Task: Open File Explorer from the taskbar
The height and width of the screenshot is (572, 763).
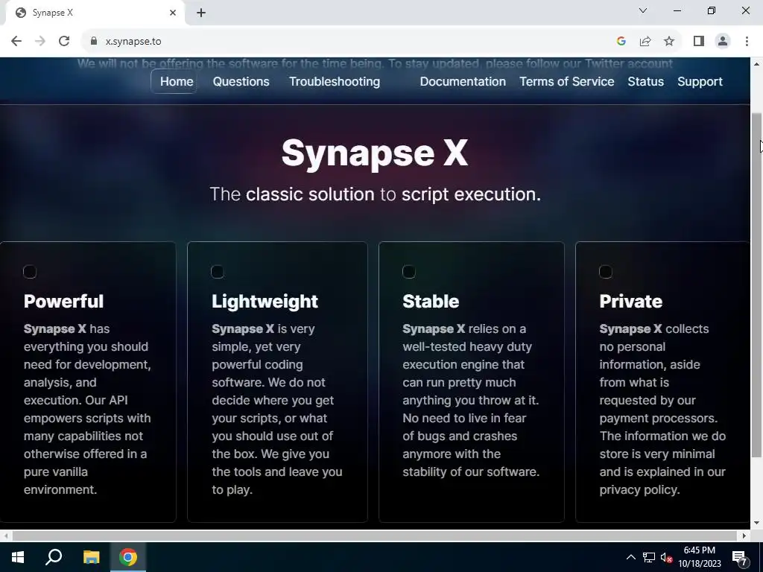Action: click(x=91, y=557)
